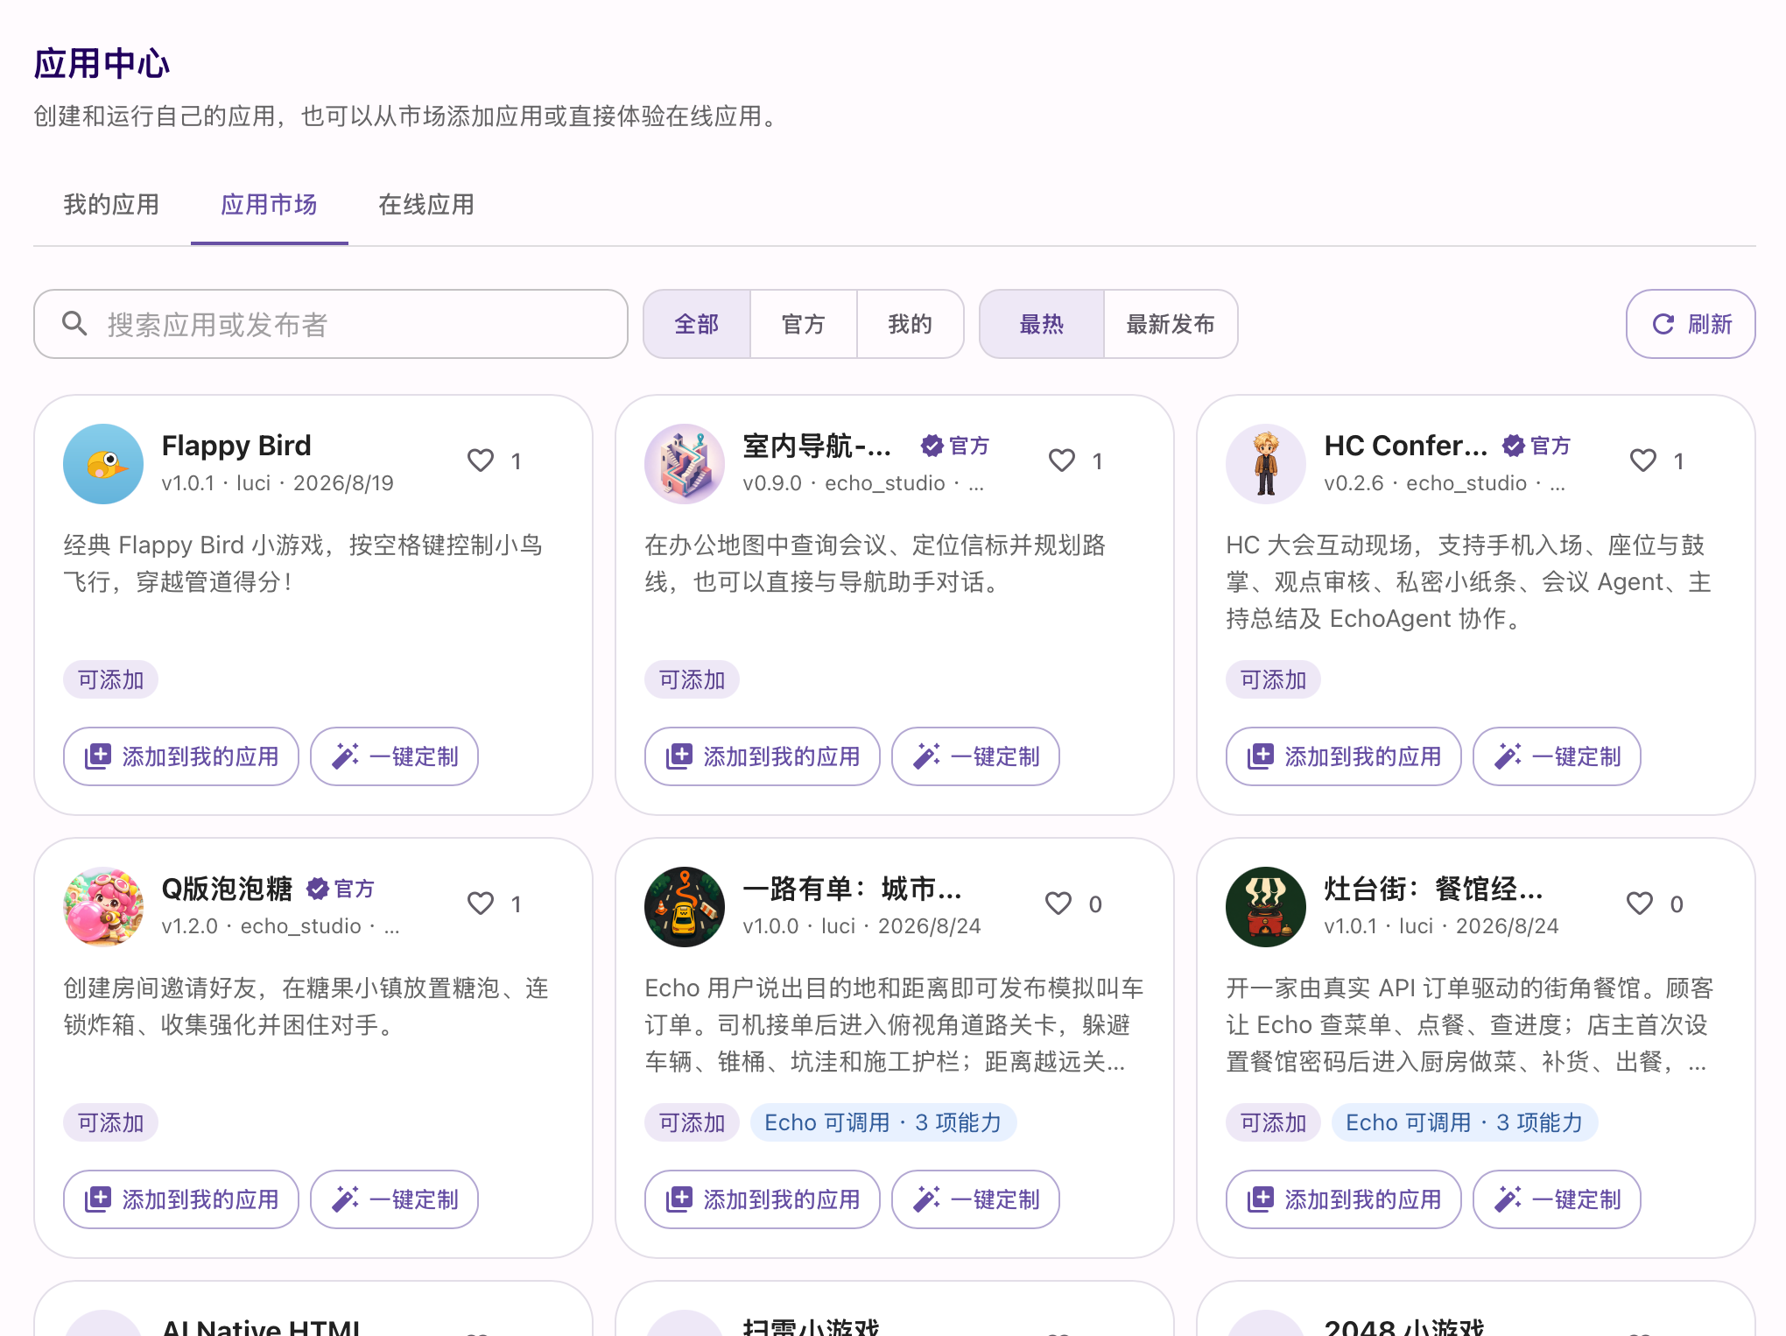Switch to 应用市场 tab
Viewport: 1786px width, 1336px height.
(269, 205)
